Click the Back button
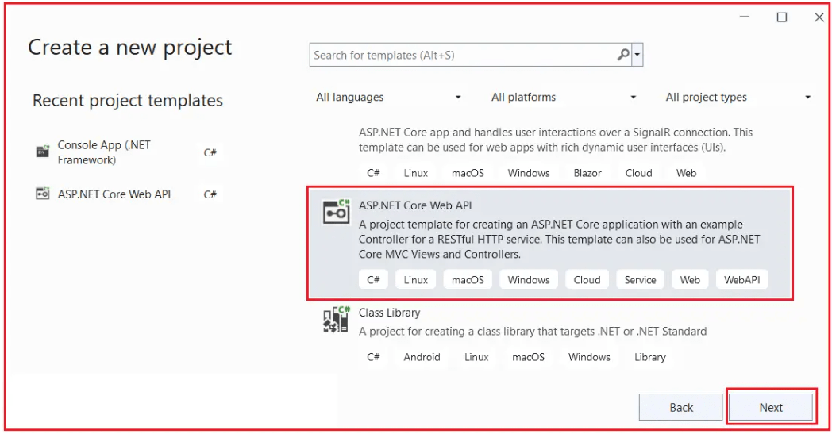 click(x=681, y=407)
